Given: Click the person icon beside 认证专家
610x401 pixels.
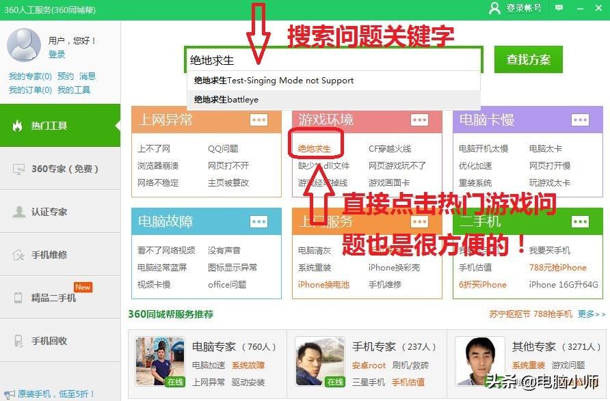Looking at the screenshot, I should [18, 212].
